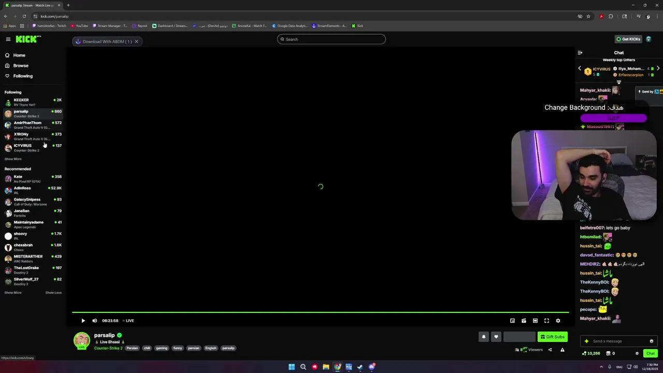Expand Show More under Following
Viewport: 663px width, 373px height.
click(13, 159)
